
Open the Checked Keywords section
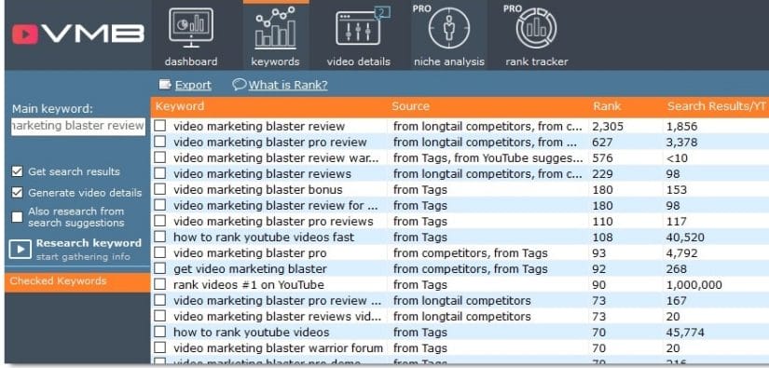tap(77, 281)
